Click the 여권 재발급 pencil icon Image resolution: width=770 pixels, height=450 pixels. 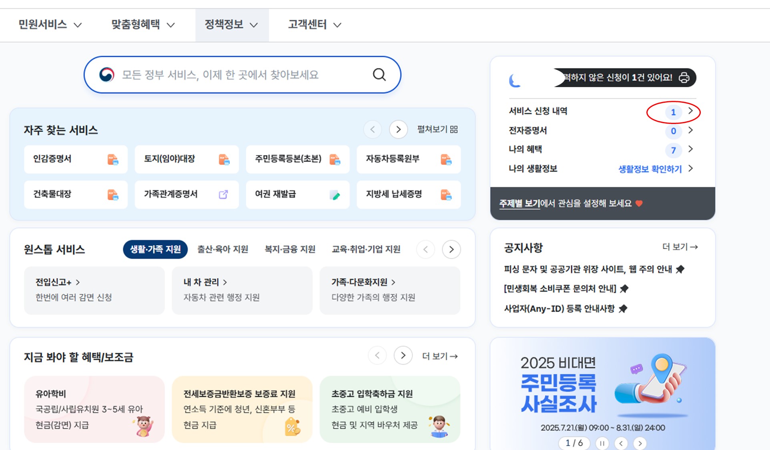(x=335, y=195)
